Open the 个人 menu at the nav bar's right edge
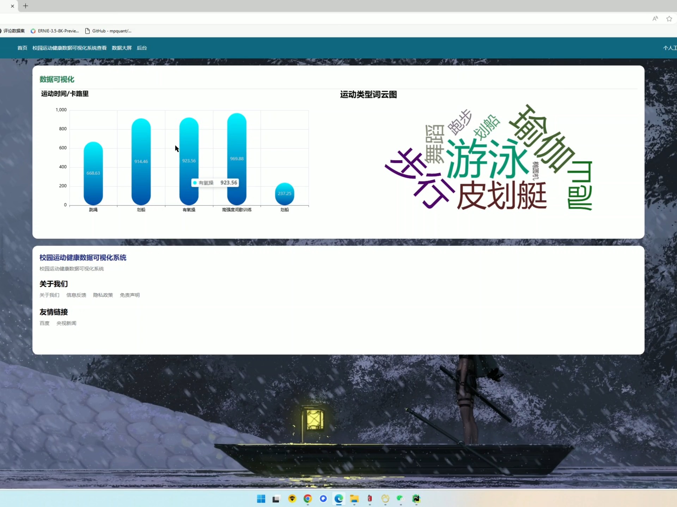Screen dimensions: 677x507 pyautogui.click(x=670, y=48)
